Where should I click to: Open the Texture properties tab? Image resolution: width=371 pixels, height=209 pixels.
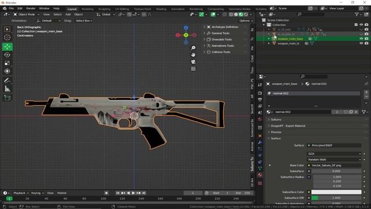260,183
